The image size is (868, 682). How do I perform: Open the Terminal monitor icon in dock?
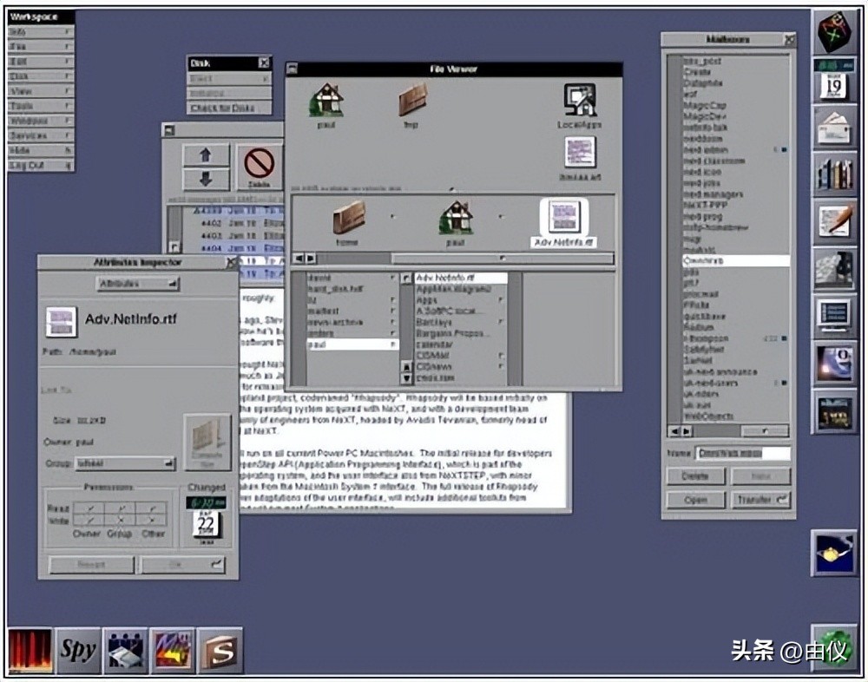point(834,316)
